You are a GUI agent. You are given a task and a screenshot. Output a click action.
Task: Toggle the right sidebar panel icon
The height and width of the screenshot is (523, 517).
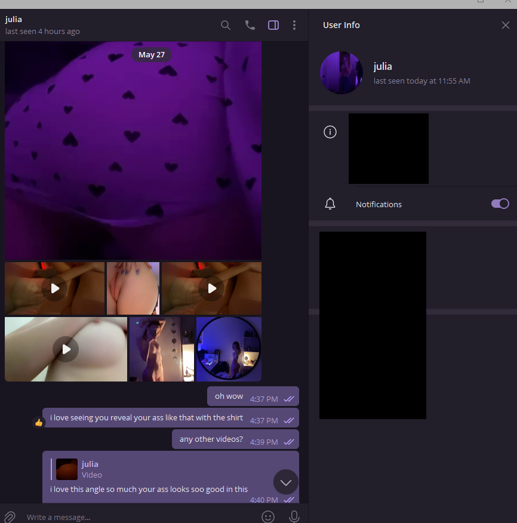[x=273, y=25]
